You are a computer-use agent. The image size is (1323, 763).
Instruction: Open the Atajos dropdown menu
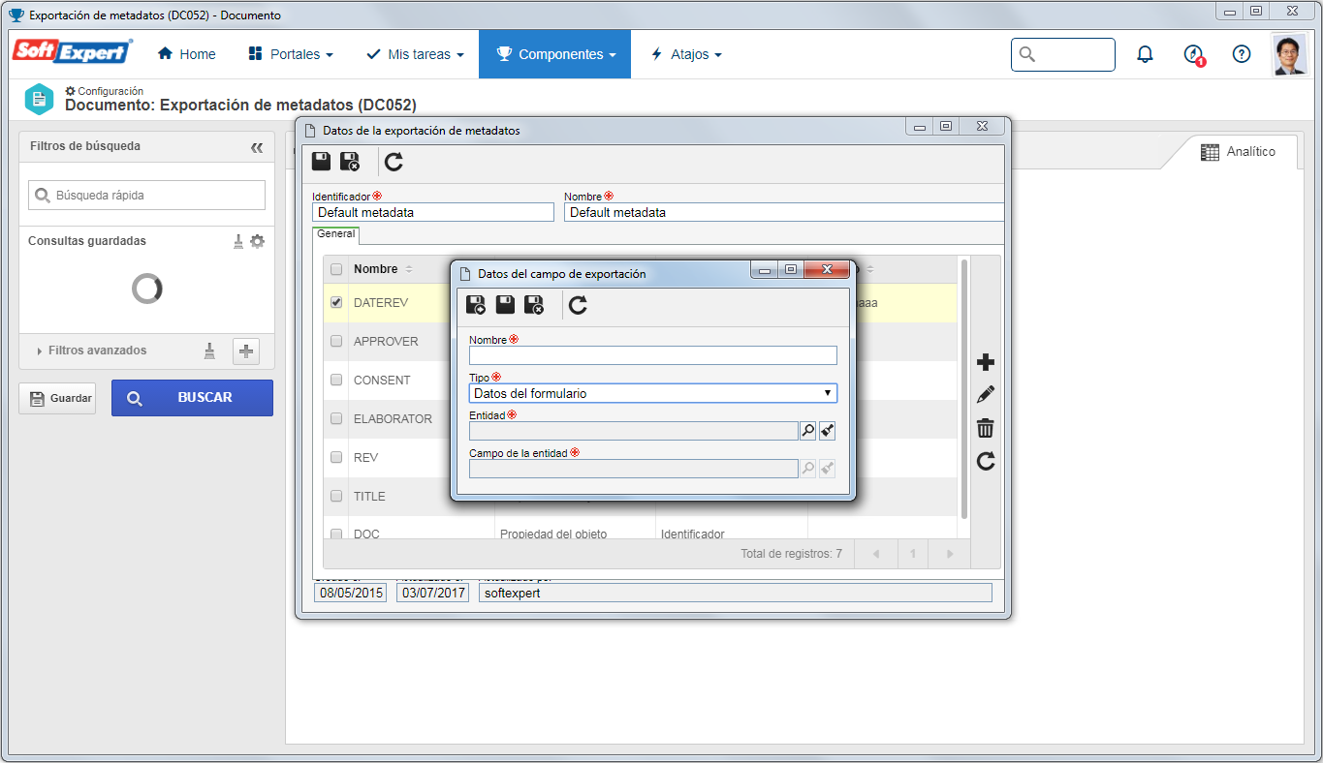(686, 54)
